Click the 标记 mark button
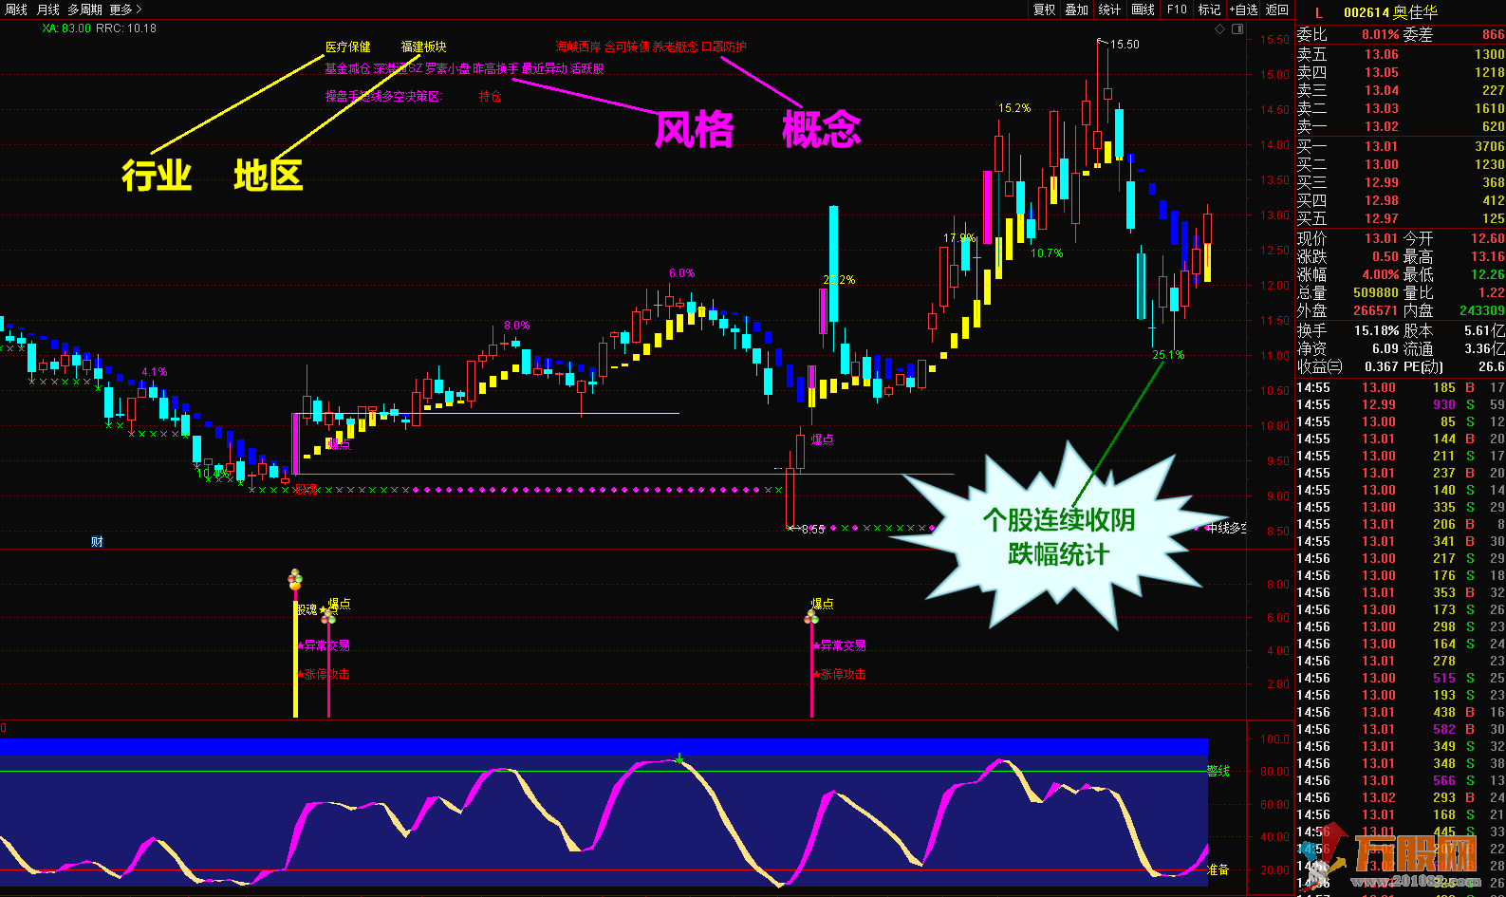Image resolution: width=1506 pixels, height=897 pixels. click(1209, 9)
